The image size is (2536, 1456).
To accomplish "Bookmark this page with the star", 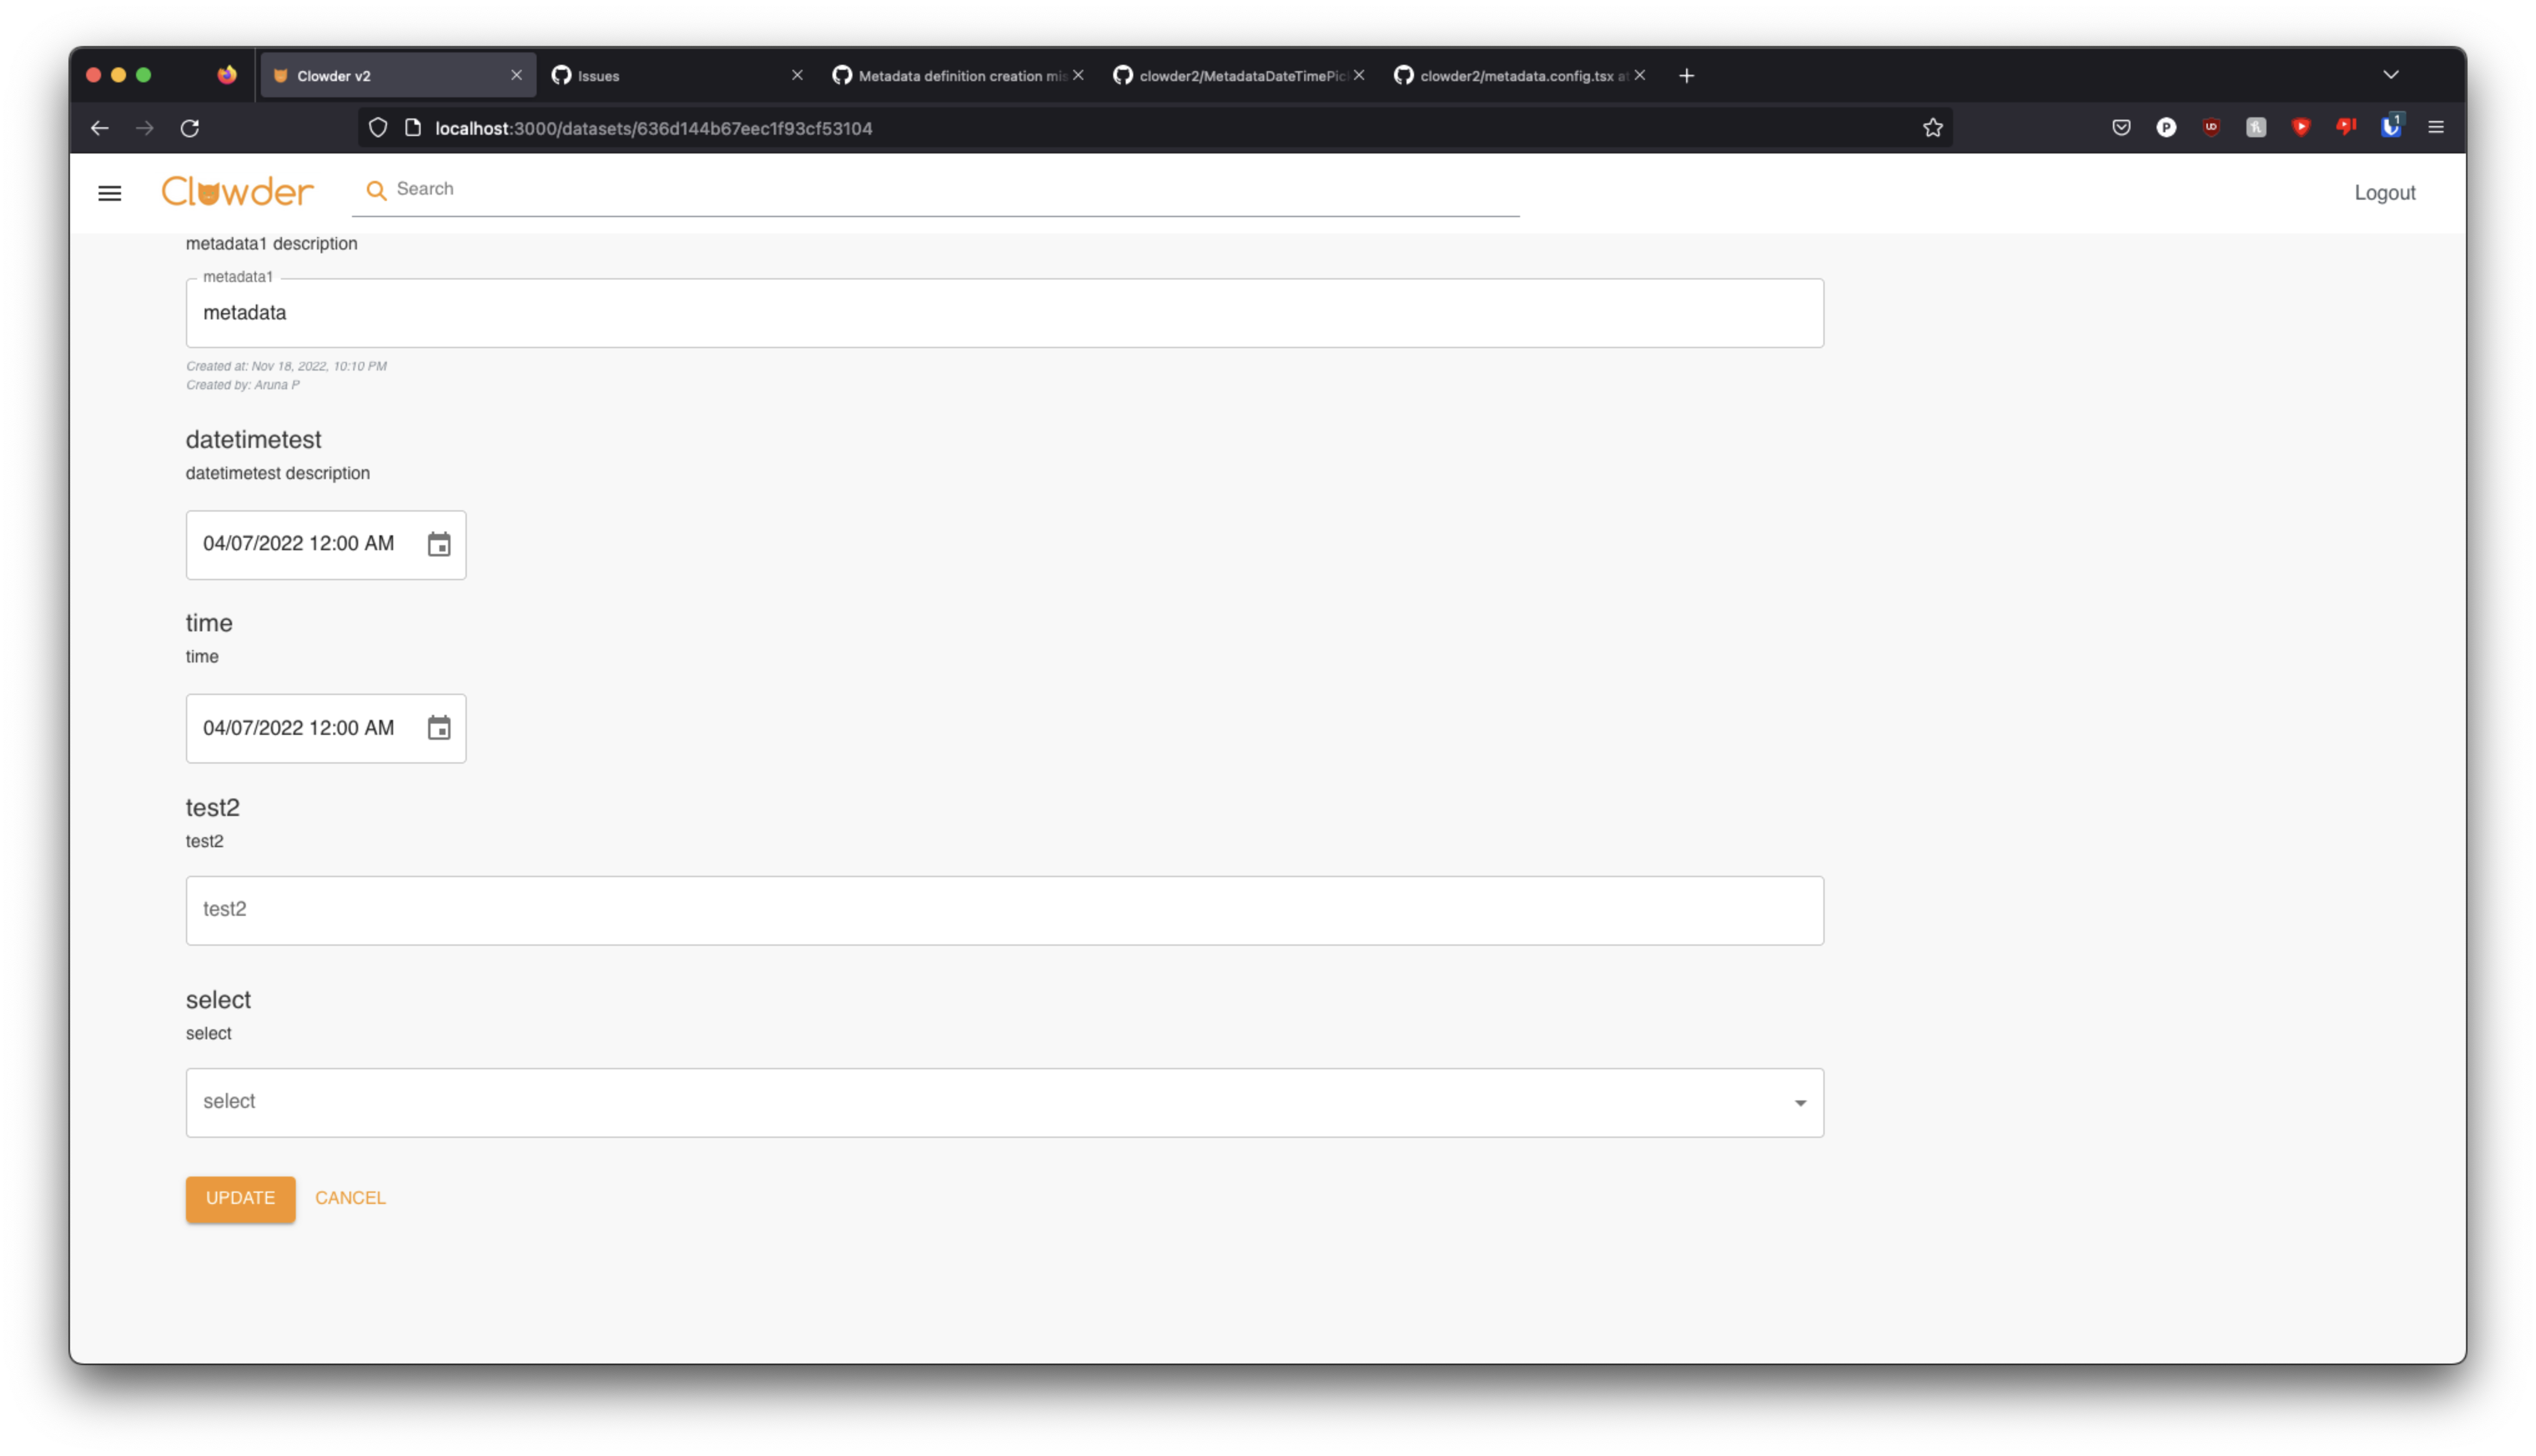I will 1933,127.
